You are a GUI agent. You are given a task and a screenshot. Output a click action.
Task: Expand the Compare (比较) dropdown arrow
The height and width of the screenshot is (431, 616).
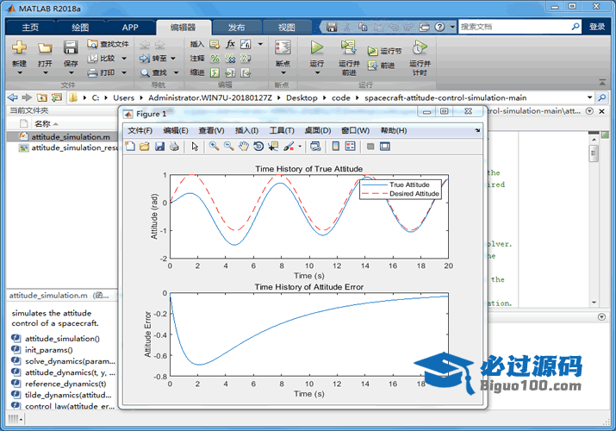click(124, 59)
